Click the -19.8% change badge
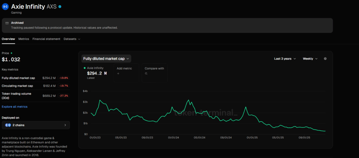 63,78
